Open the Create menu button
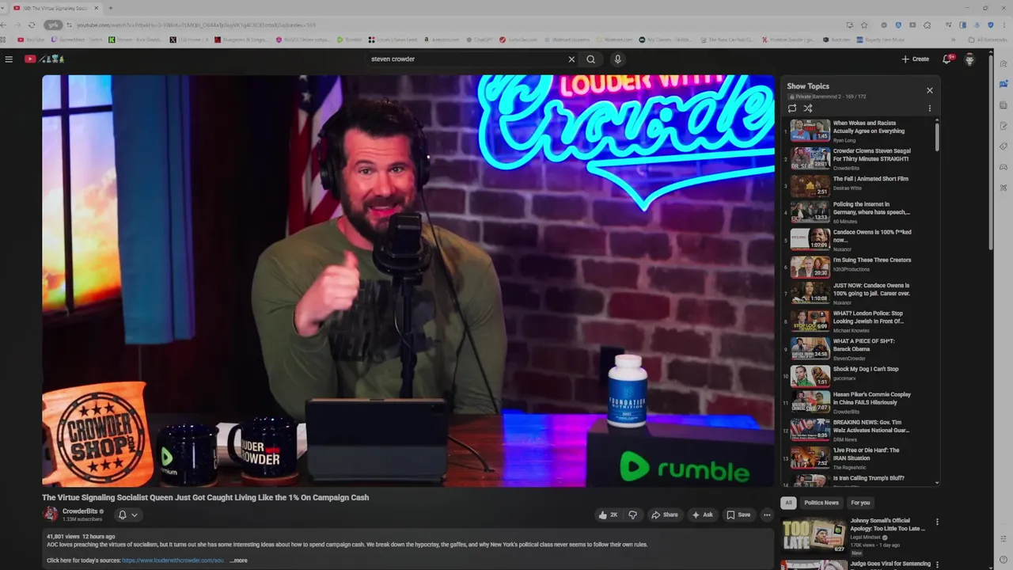1013x570 pixels. (x=916, y=59)
